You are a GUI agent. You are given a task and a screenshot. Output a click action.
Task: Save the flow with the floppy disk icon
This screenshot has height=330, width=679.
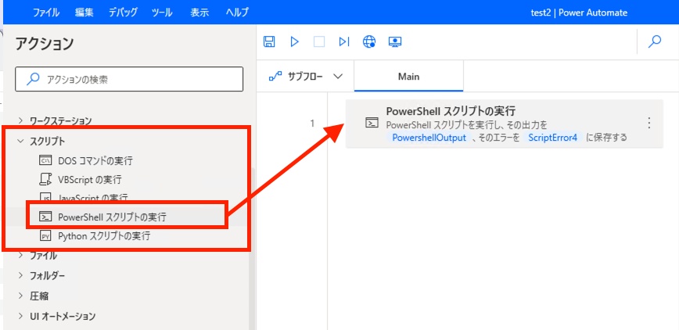pyautogui.click(x=269, y=41)
